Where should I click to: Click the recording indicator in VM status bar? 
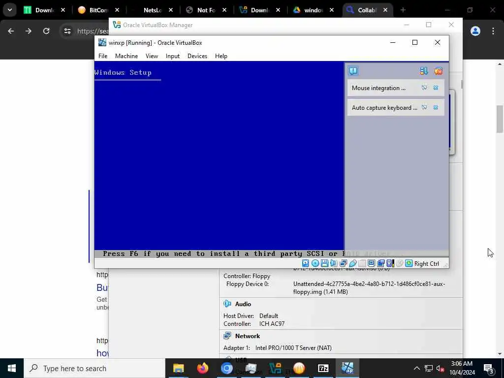pos(381,264)
